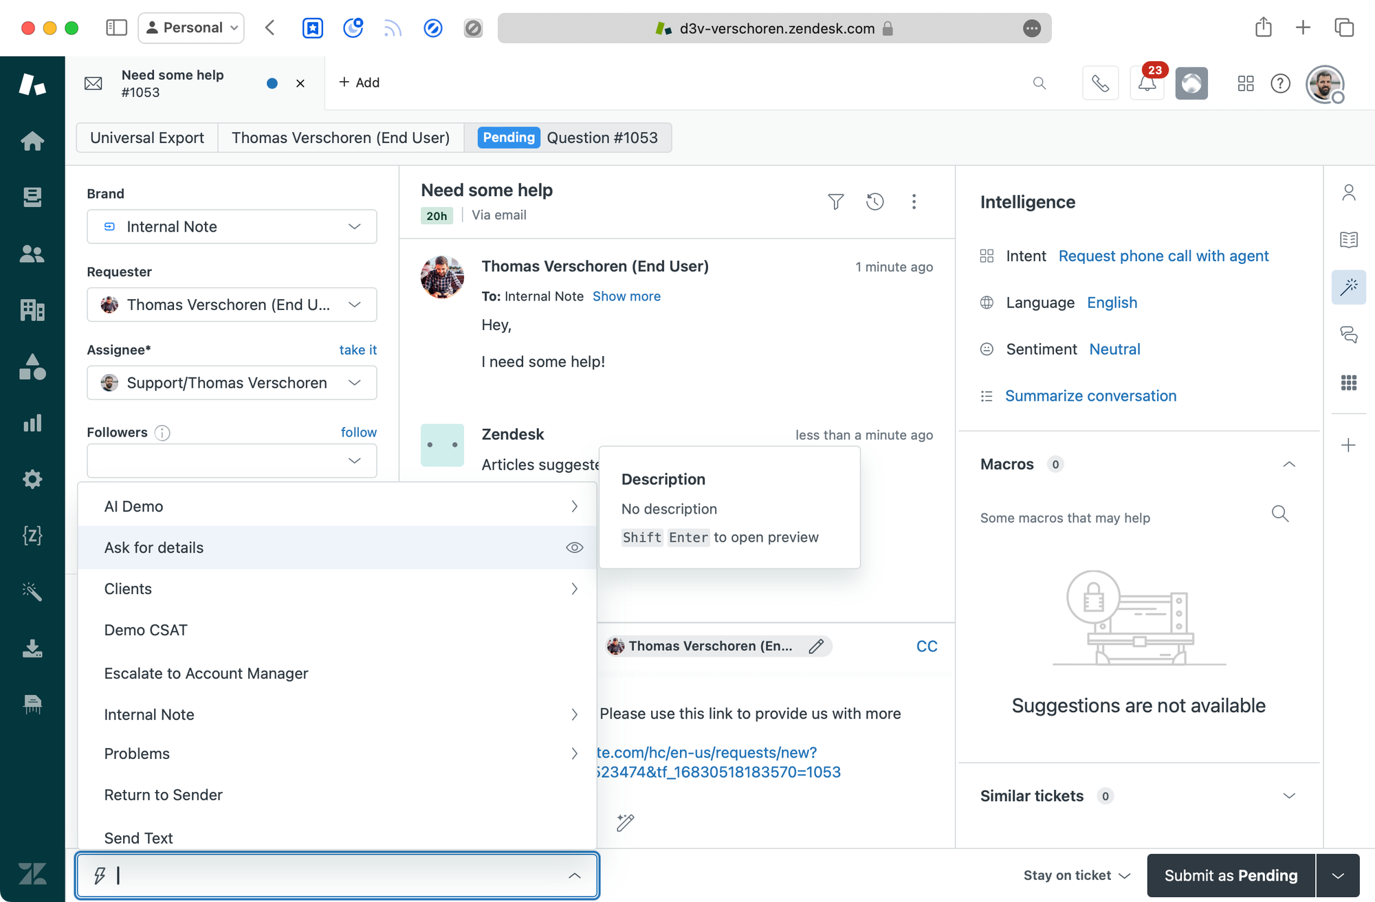Image resolution: width=1375 pixels, height=902 pixels.
Task: Open Reporting bar chart sidebar icon
Action: [x=32, y=423]
